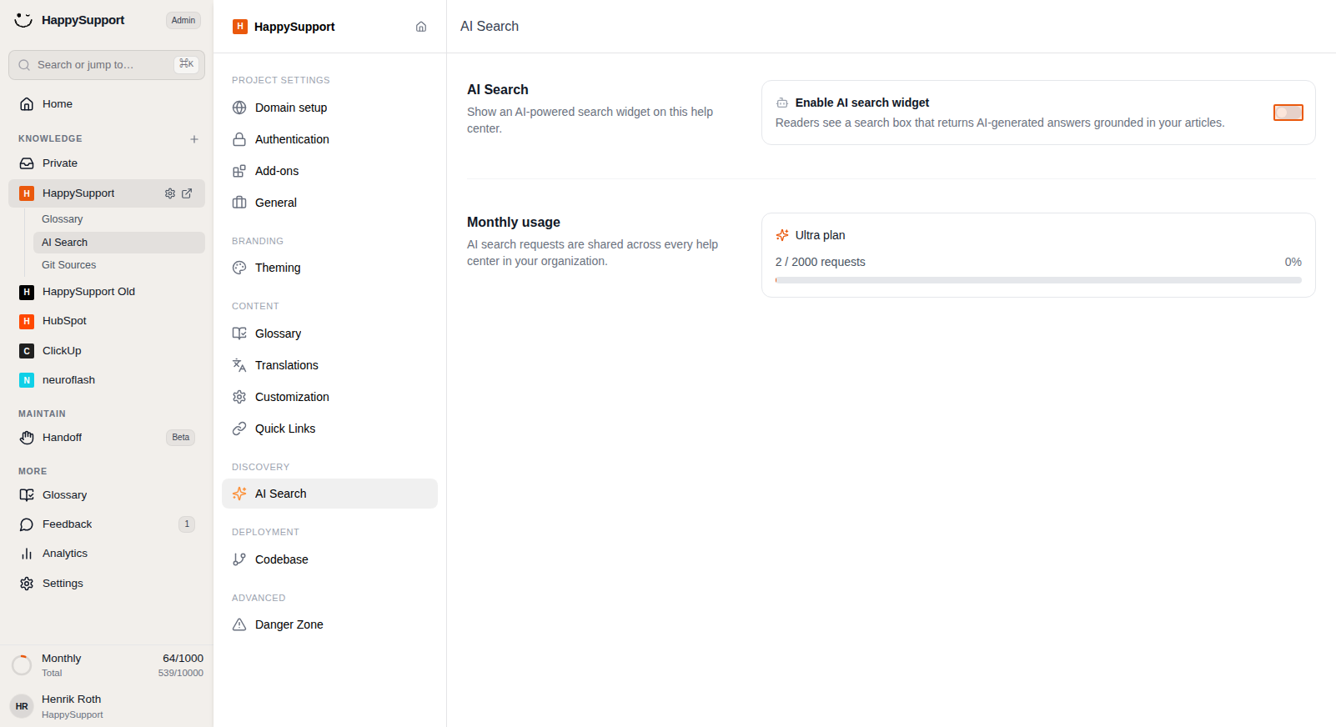1336x727 pixels.
Task: Click the AI Search page title
Action: (x=490, y=27)
